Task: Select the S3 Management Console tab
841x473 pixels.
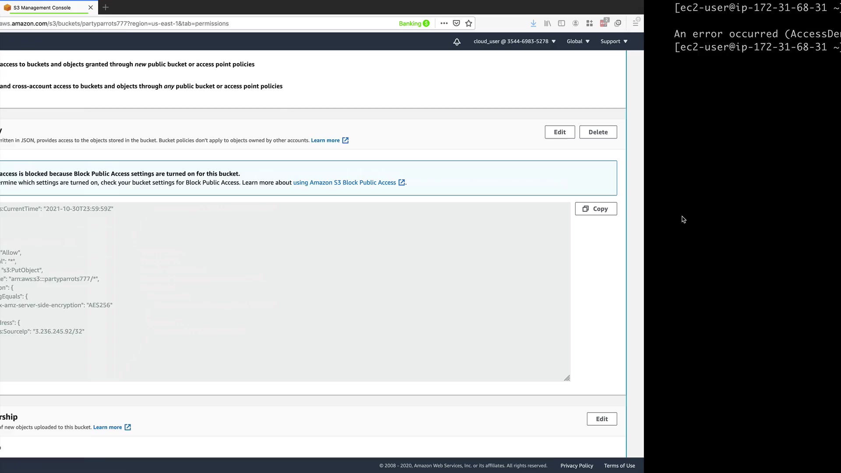Action: click(42, 7)
